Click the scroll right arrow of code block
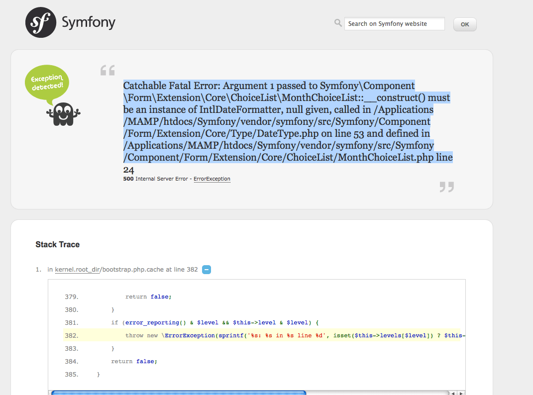The height and width of the screenshot is (395, 533). tap(461, 394)
